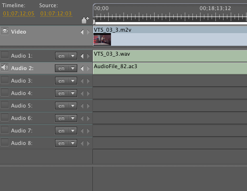
Task: Open Audio 8 language dropdown
Action: pos(66,143)
